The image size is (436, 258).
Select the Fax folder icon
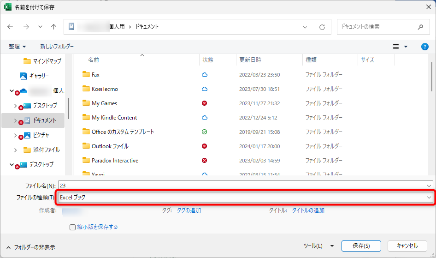tap(86, 74)
